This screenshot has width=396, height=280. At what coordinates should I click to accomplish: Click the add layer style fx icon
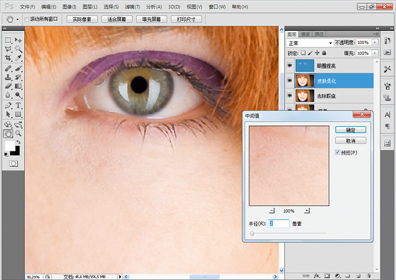click(x=317, y=276)
